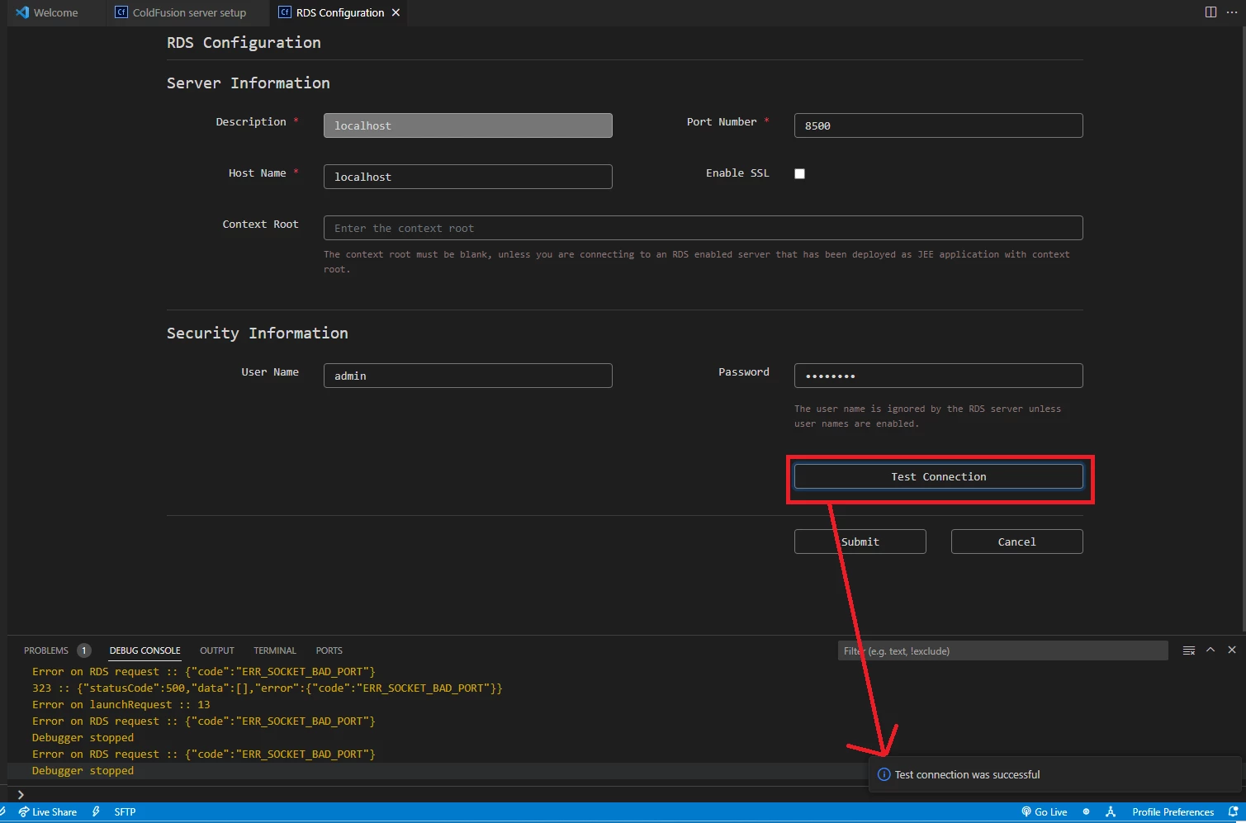Open the notifications bell in status bar
Image resolution: width=1246 pixels, height=823 pixels.
click(x=1233, y=812)
